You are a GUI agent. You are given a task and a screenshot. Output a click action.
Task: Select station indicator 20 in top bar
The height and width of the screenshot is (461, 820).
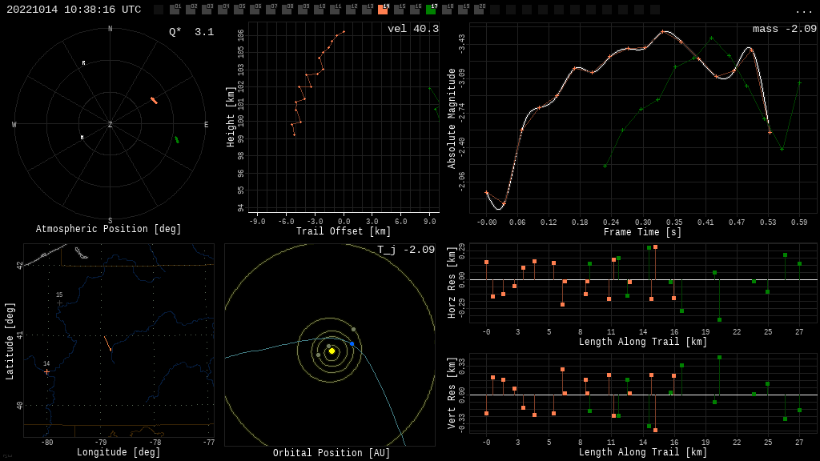479,9
